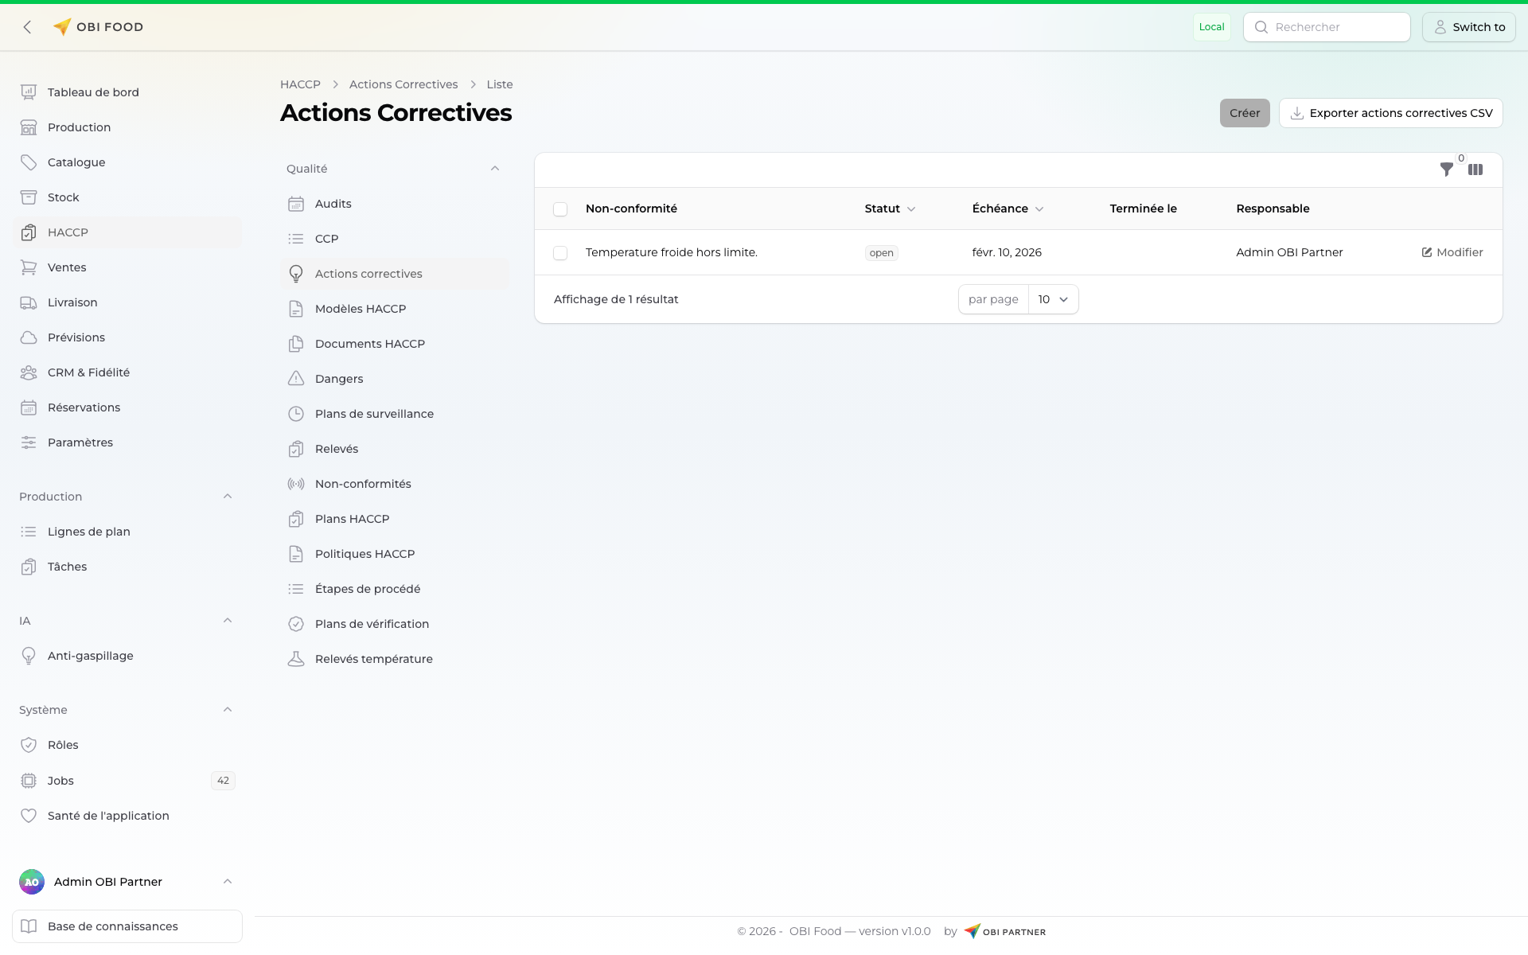
Task: Open Non-conformités in the HACCP menu
Action: tap(363, 484)
